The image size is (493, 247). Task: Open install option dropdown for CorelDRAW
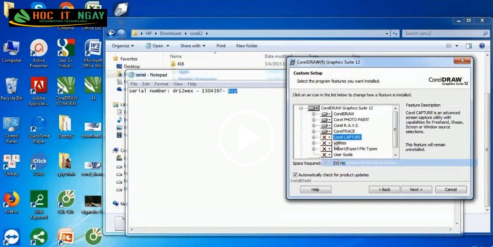click(x=326, y=114)
